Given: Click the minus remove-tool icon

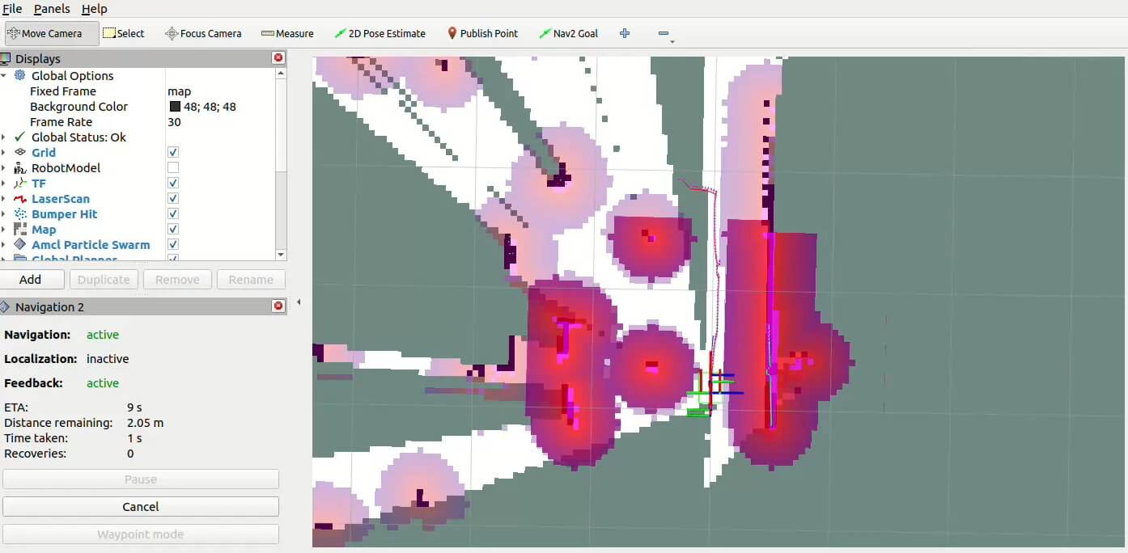Looking at the screenshot, I should coord(664,33).
